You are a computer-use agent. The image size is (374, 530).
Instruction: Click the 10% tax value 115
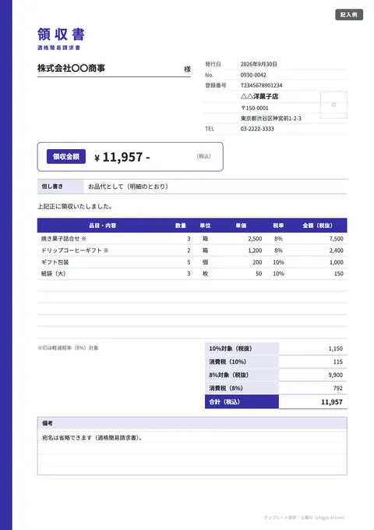[338, 361]
